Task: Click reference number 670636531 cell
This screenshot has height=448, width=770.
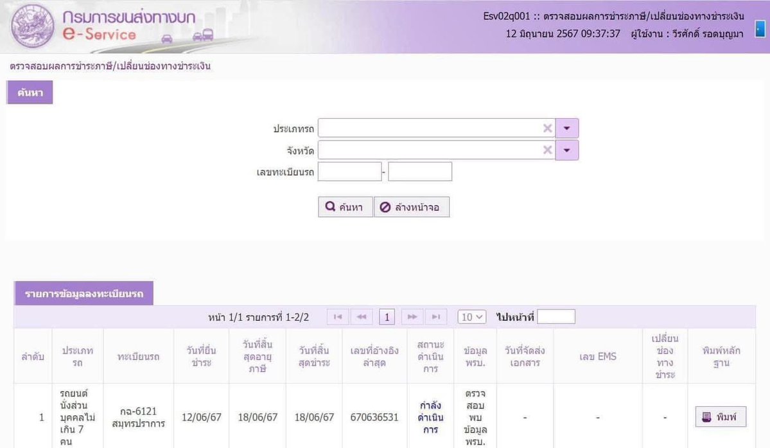Action: [374, 417]
